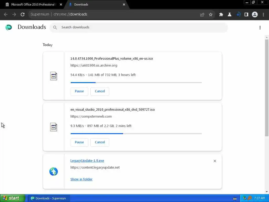Screen dimensions: 269x202
Task: Open the Downloads page more actions menu
Action: point(260,28)
